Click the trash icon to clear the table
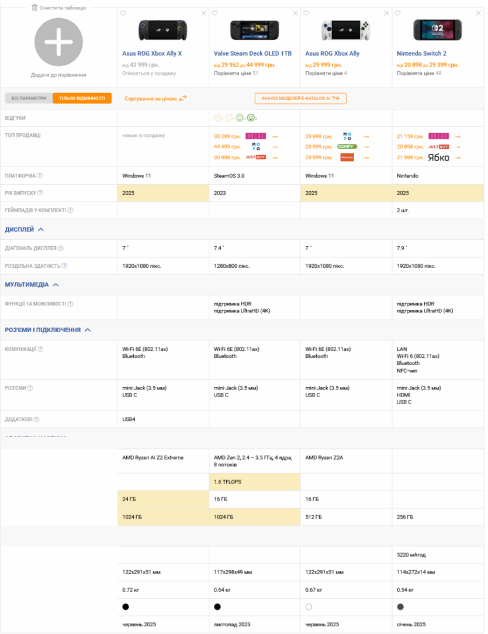This screenshot has height=634, width=488. (x=34, y=8)
